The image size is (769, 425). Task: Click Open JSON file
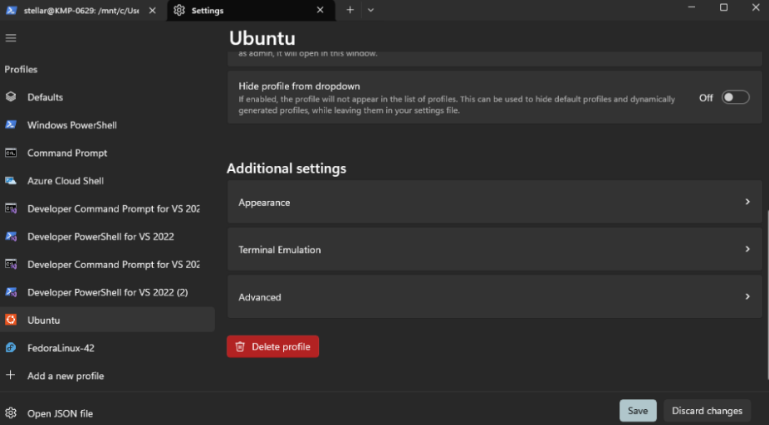[107, 413]
